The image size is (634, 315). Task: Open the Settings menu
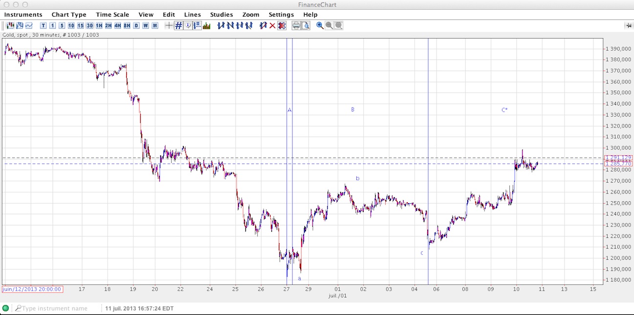click(281, 15)
